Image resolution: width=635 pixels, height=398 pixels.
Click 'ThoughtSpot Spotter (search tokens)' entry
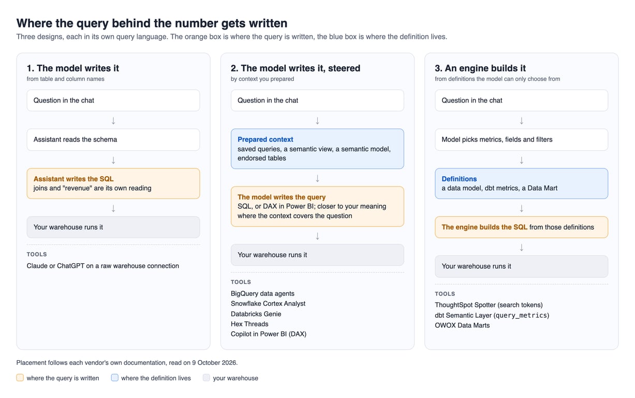[x=489, y=305]
